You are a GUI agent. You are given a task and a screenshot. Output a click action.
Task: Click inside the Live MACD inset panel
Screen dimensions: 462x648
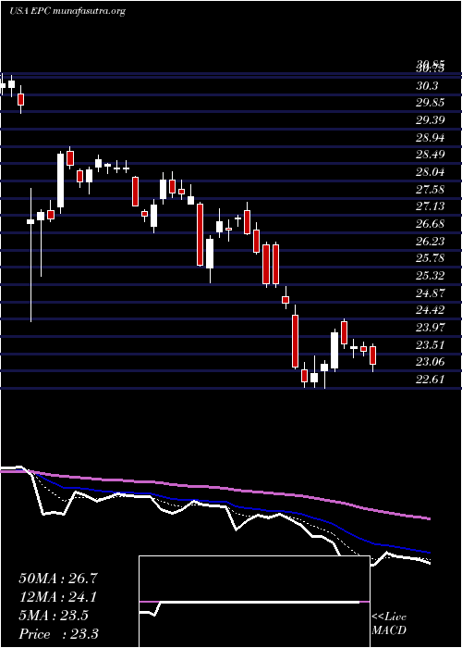[x=254, y=602]
